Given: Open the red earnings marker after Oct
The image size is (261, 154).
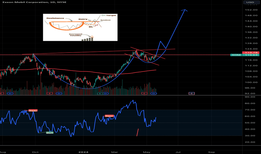Looking at the screenshot, I should click(x=50, y=94).
